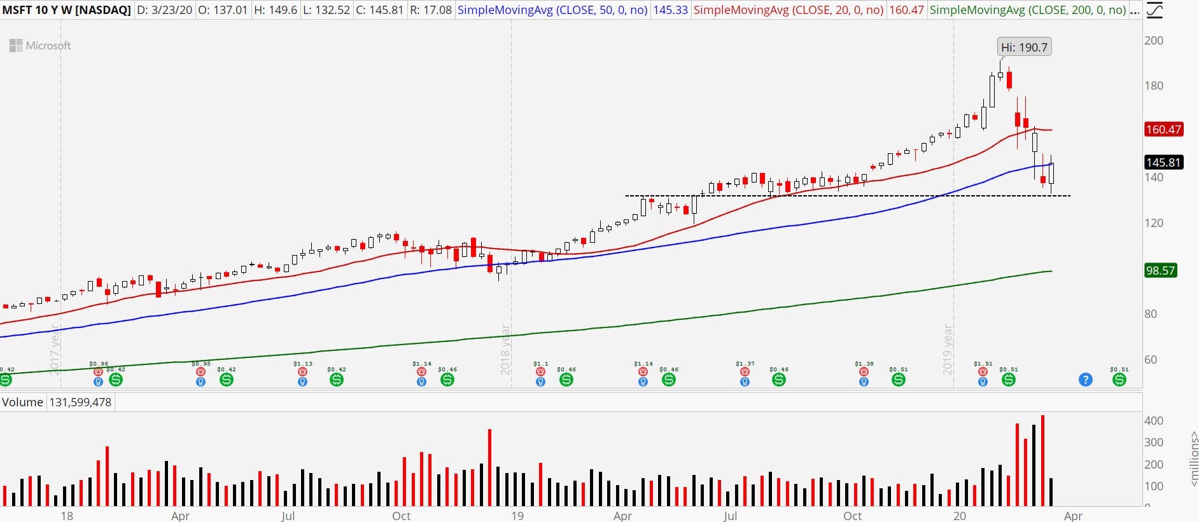1199x522 pixels.
Task: Click the SimpleMovingAvg (CLOSE, 200, 0, no) label
Action: coord(1028,10)
